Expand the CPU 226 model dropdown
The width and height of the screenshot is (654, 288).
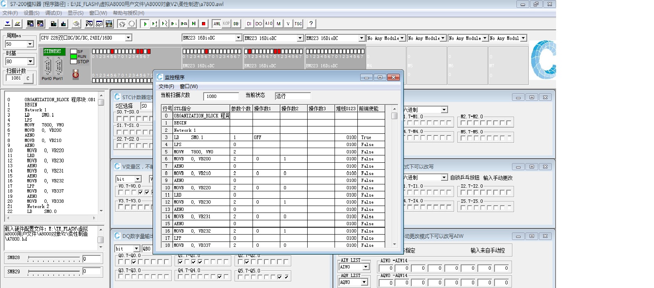pos(128,38)
